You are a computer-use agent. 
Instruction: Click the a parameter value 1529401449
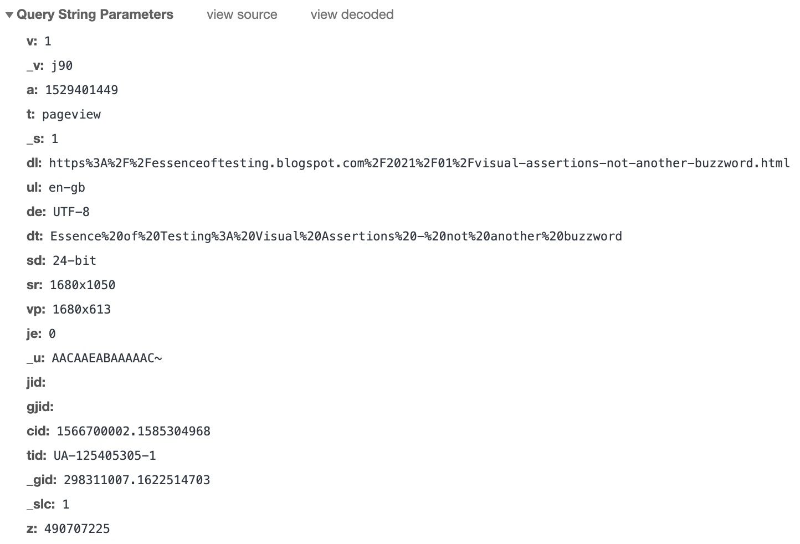tap(81, 90)
